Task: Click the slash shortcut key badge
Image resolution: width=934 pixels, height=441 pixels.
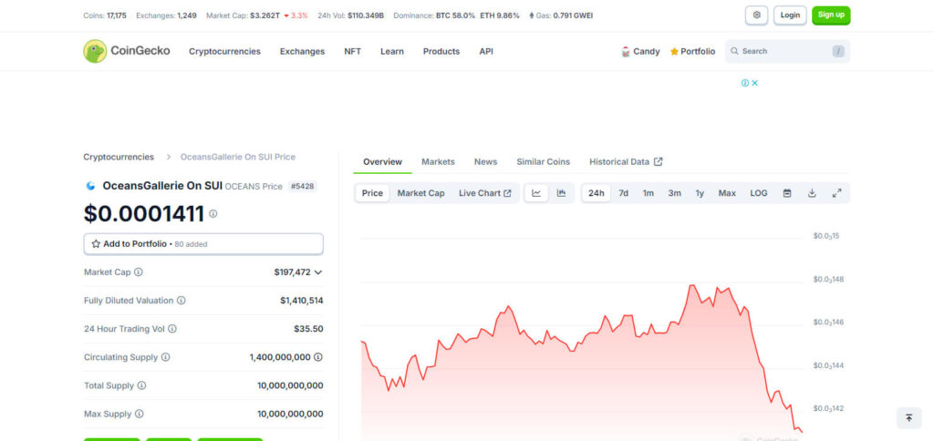Action: 838,51
